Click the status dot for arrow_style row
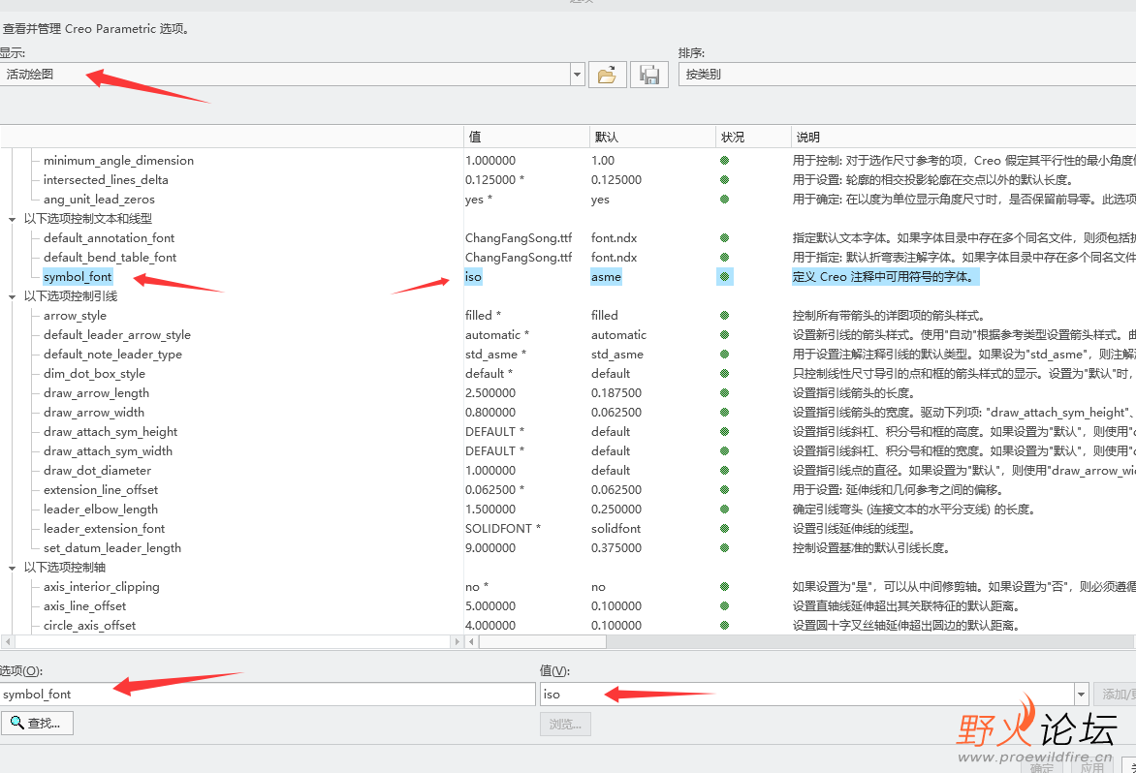 pos(724,316)
